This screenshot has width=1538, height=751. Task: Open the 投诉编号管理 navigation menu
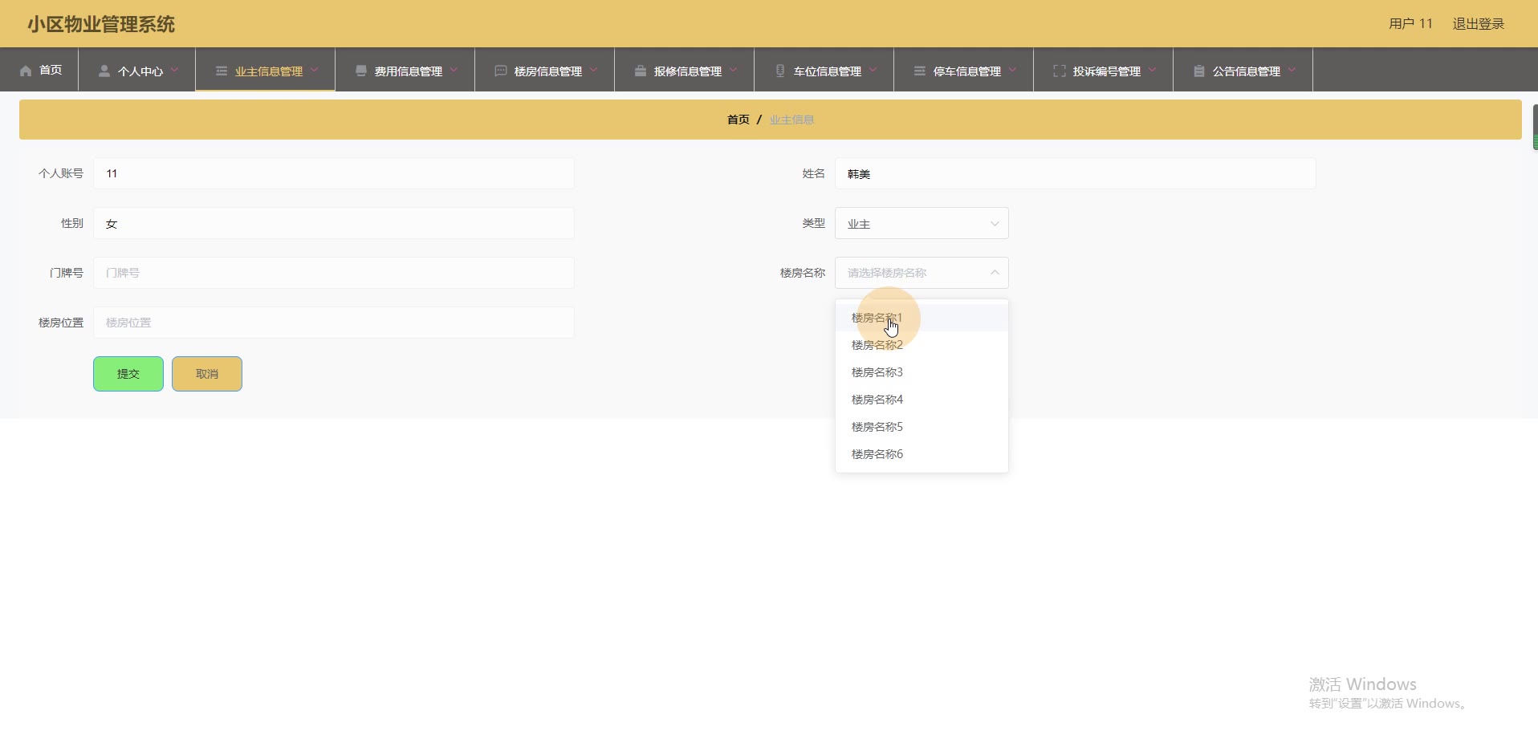(x=1105, y=71)
